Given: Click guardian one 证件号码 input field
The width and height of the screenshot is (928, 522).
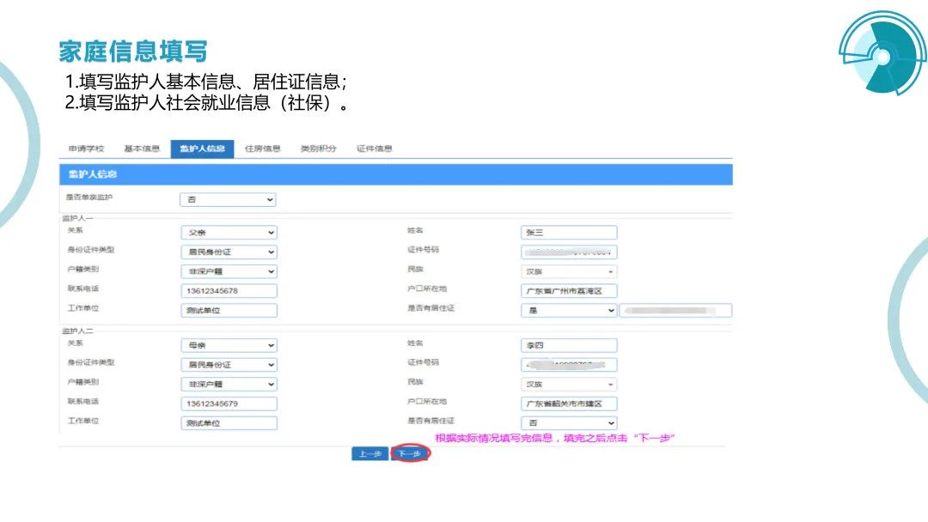Looking at the screenshot, I should click(569, 252).
